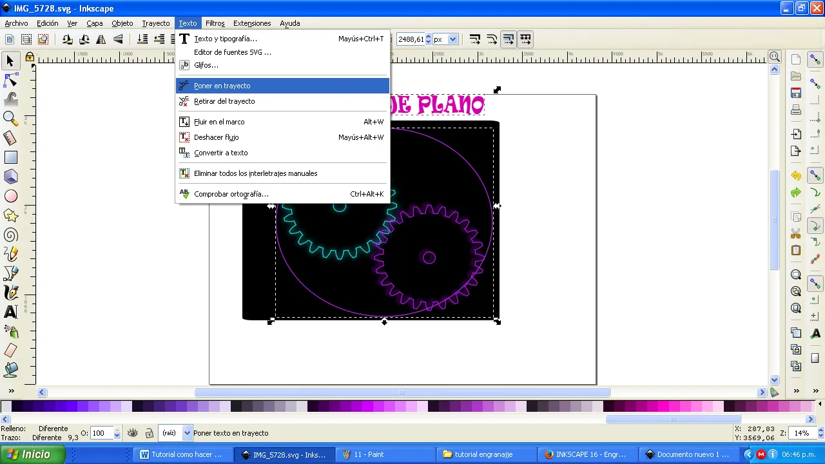Open the Trayecto menu
This screenshot has width=825, height=464.
tap(156, 23)
